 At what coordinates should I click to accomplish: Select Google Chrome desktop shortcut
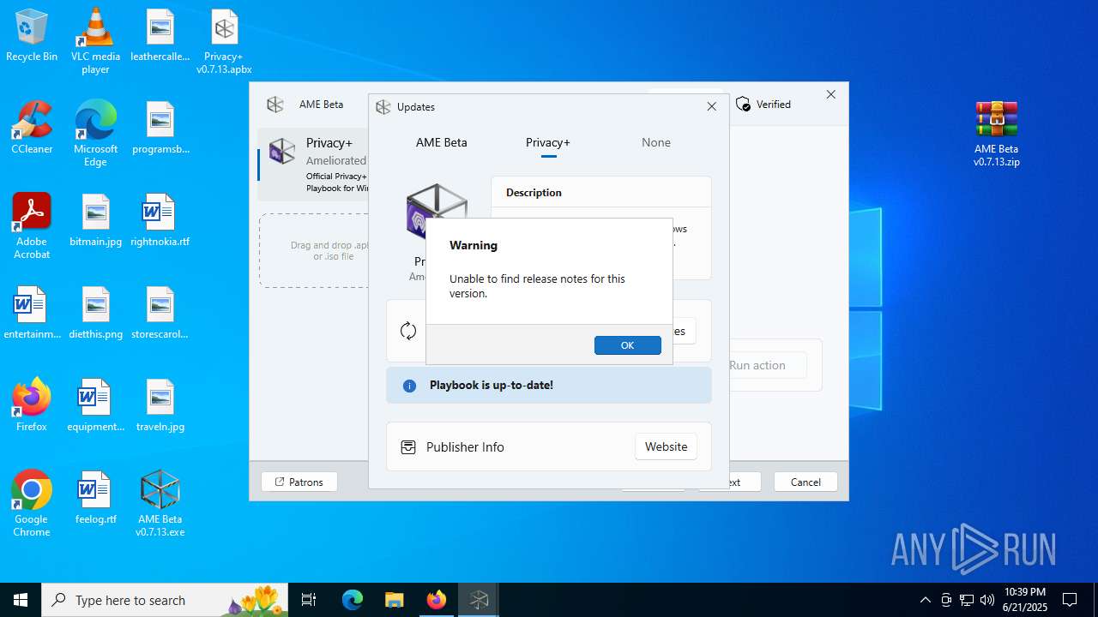(32, 504)
